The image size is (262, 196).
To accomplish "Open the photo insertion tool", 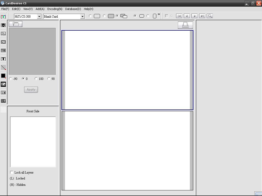I will point(3,25).
